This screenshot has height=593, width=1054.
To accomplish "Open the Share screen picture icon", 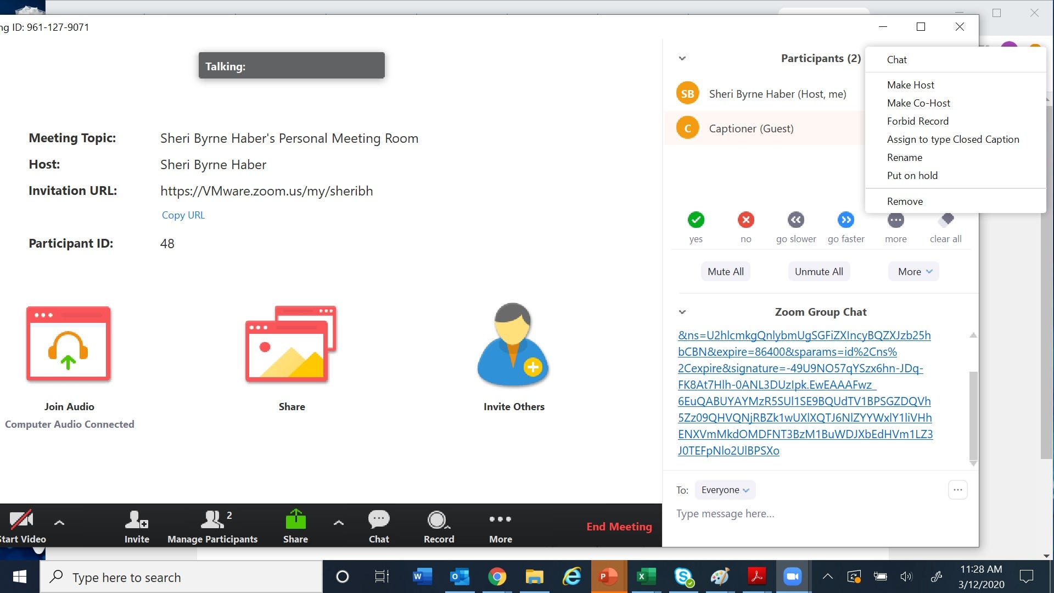I will point(291,344).
